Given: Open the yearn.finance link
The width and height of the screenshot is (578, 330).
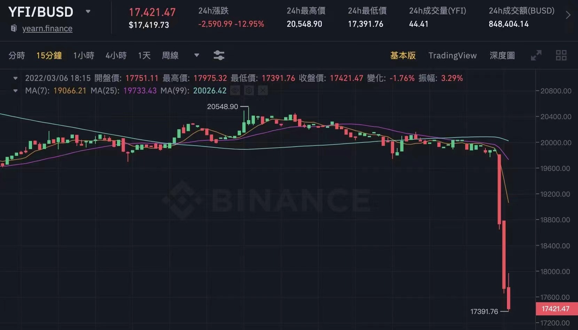Looking at the screenshot, I should click(x=47, y=28).
